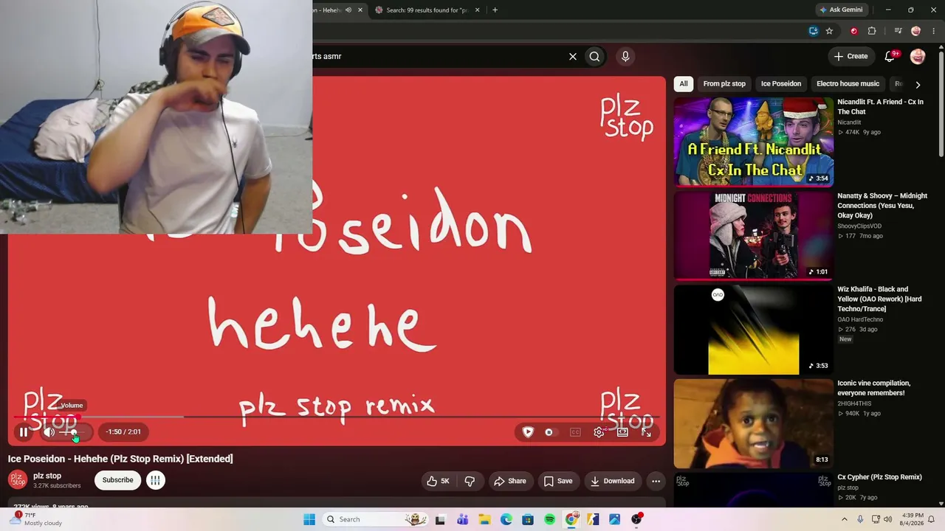Open the Nicandlit channel name under the first video
Viewport: 945px width, 531px height.
[x=849, y=122]
